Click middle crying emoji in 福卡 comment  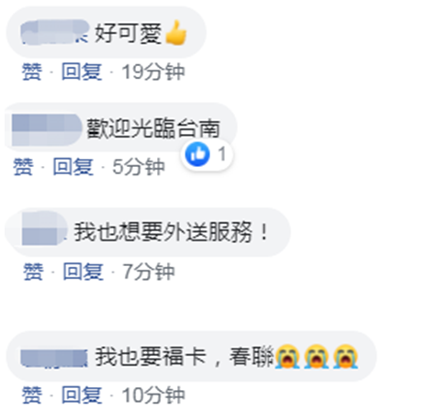pos(316,356)
